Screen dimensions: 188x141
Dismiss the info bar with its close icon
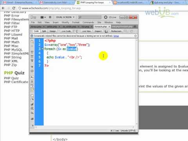point(136,36)
